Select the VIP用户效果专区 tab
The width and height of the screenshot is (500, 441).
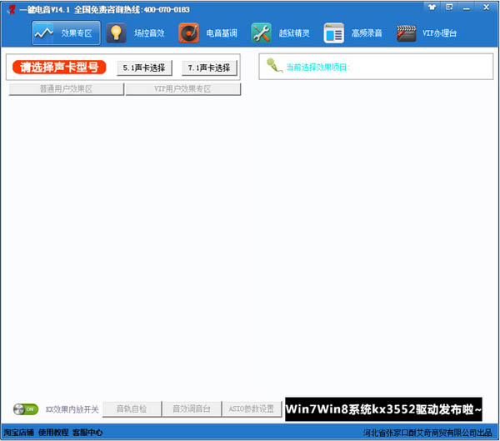(x=183, y=89)
